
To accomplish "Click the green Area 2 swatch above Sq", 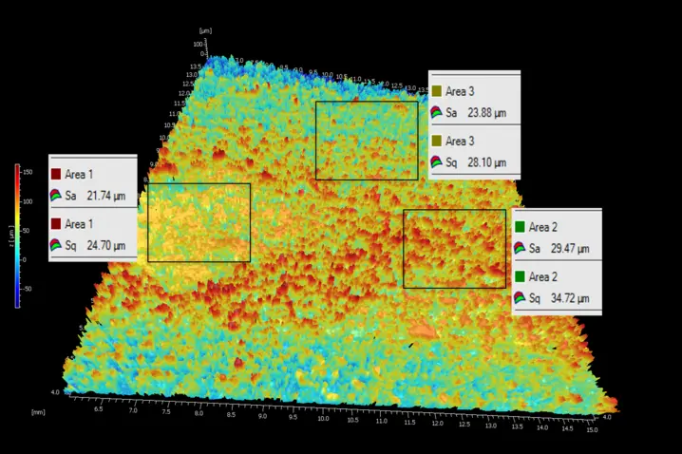I will pos(520,277).
